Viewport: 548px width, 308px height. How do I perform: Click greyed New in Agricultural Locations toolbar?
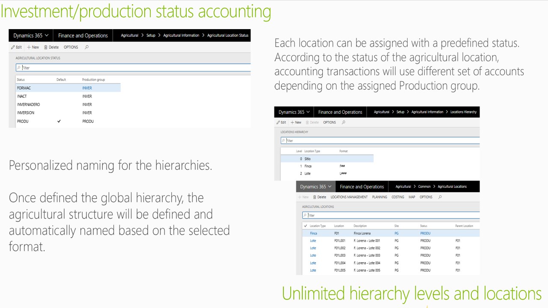[x=304, y=197]
